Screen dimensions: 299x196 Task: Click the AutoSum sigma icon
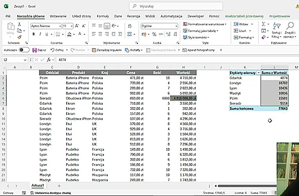click(x=263, y=24)
